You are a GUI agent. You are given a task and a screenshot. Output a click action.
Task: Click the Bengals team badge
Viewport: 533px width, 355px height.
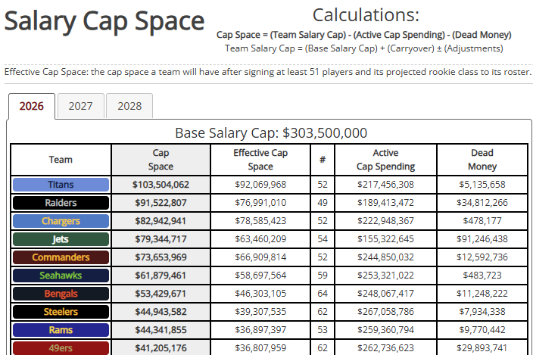pyautogui.click(x=61, y=294)
